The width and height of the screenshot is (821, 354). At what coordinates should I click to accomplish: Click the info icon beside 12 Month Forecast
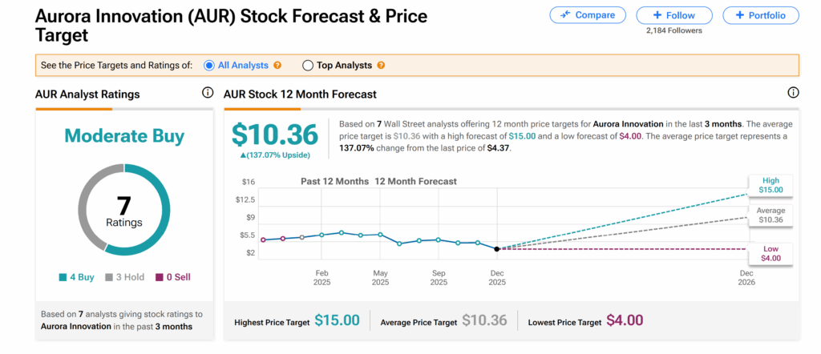point(793,94)
